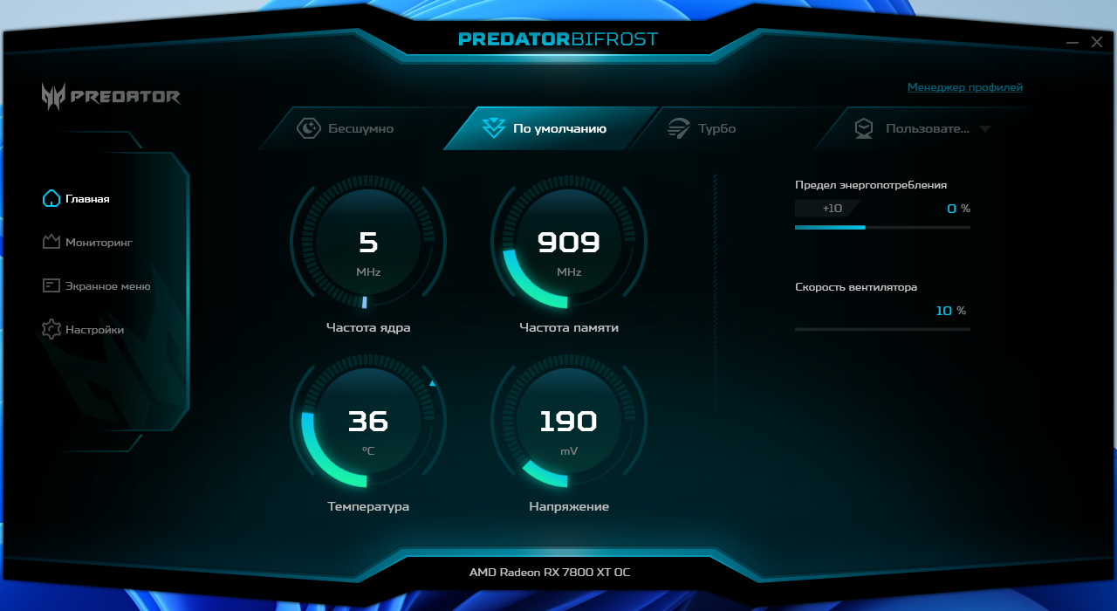1117x611 pixels.
Task: Click the Бесшумно moon icon
Action: pyautogui.click(x=309, y=128)
